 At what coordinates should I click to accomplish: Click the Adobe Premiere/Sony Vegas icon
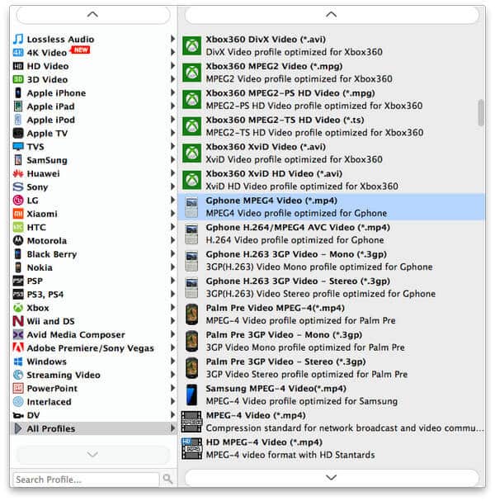pos(18,348)
